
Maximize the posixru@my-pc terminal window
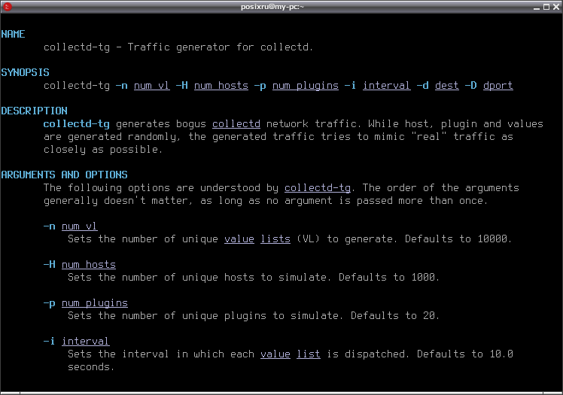(546, 7)
